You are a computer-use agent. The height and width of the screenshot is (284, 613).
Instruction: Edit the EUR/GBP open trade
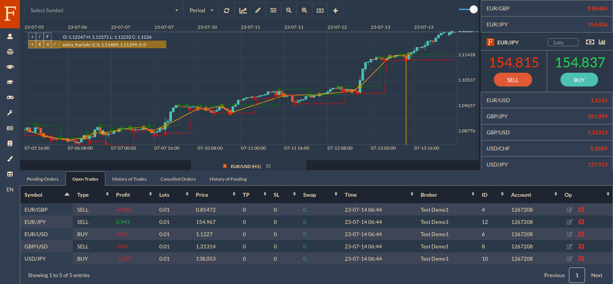570,210
